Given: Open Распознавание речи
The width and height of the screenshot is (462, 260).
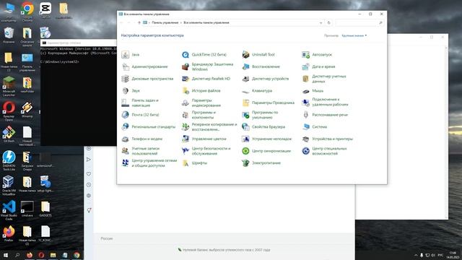Looking at the screenshot, I should [x=325, y=115].
